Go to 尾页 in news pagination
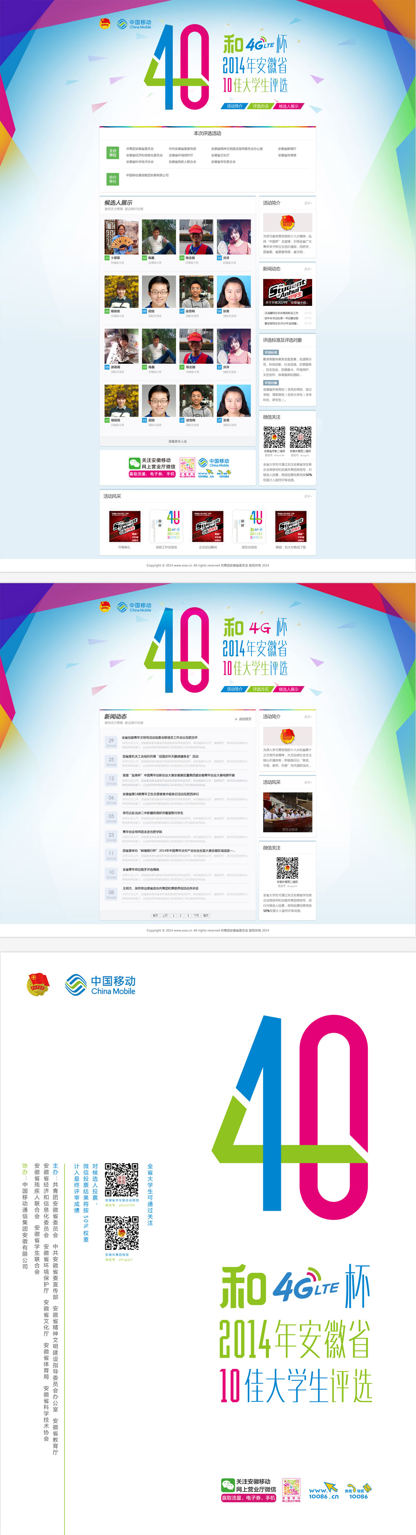Viewport: 416px width, 1535px height. pos(206,915)
